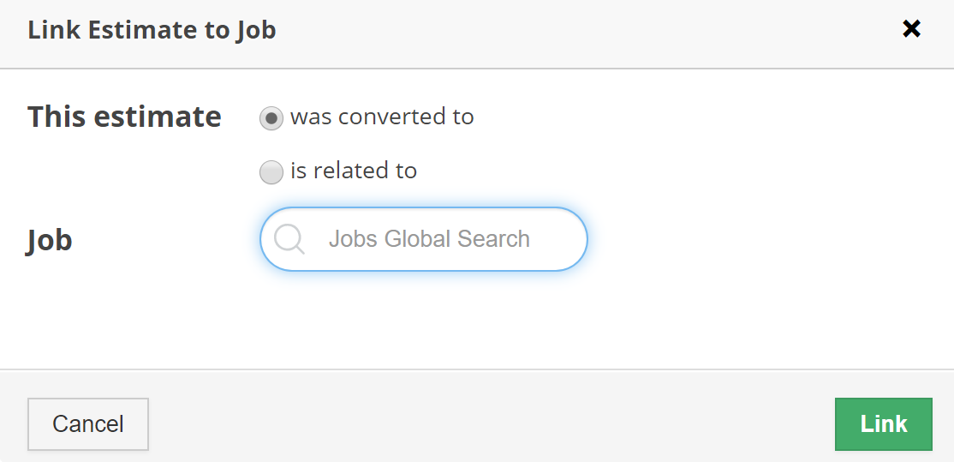The height and width of the screenshot is (462, 954).
Task: Mark estimate as related to a job
Action: pyautogui.click(x=271, y=172)
